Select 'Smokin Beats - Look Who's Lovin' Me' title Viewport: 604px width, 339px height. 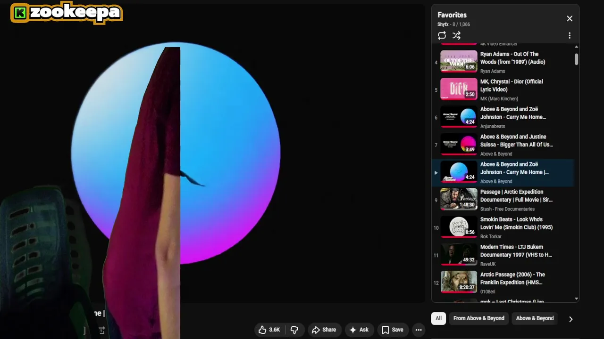click(x=516, y=223)
